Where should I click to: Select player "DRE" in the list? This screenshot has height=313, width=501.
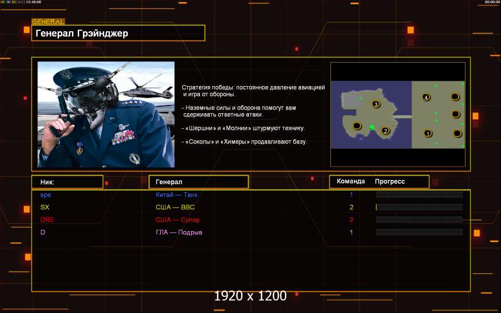coord(47,220)
